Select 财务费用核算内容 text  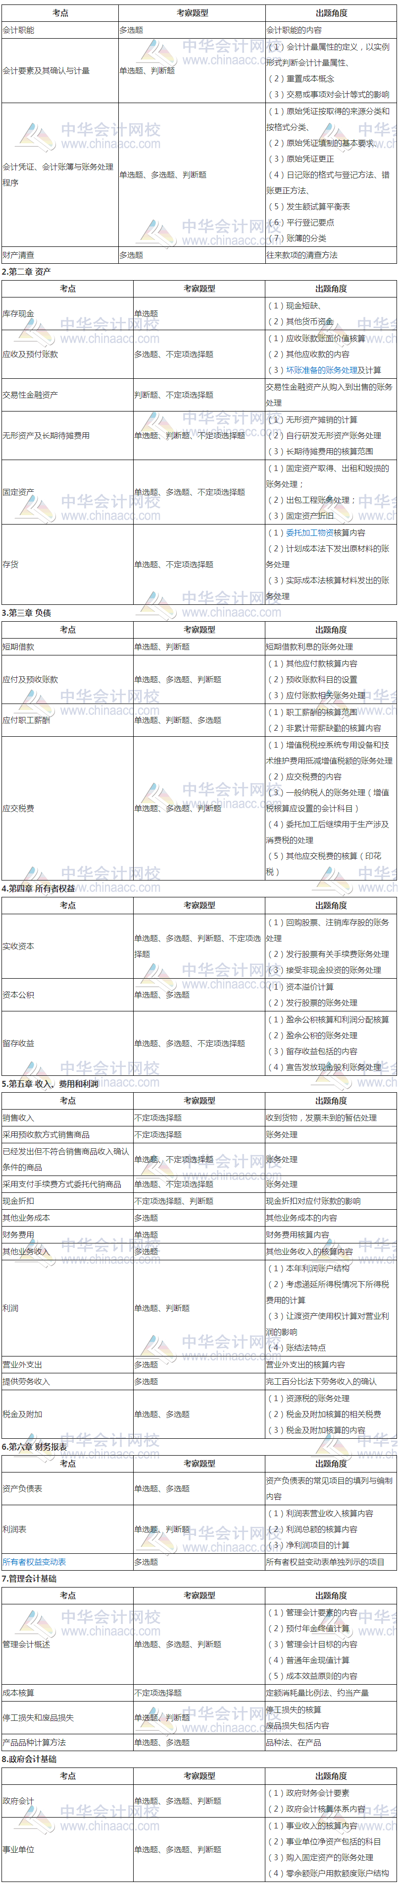click(298, 1235)
